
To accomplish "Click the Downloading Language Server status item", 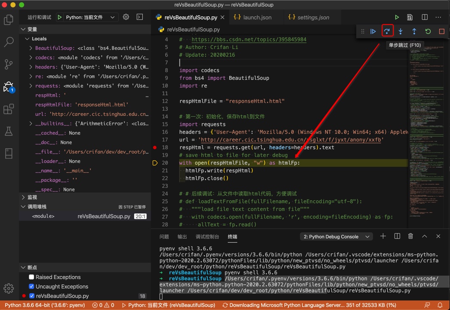I will coord(309,305).
